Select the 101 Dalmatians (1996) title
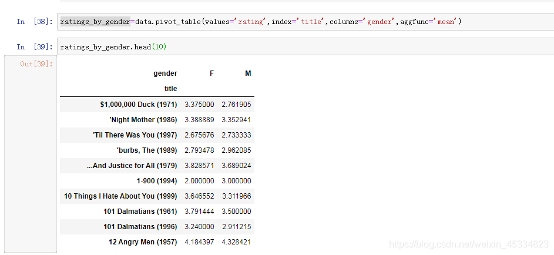 pos(140,226)
